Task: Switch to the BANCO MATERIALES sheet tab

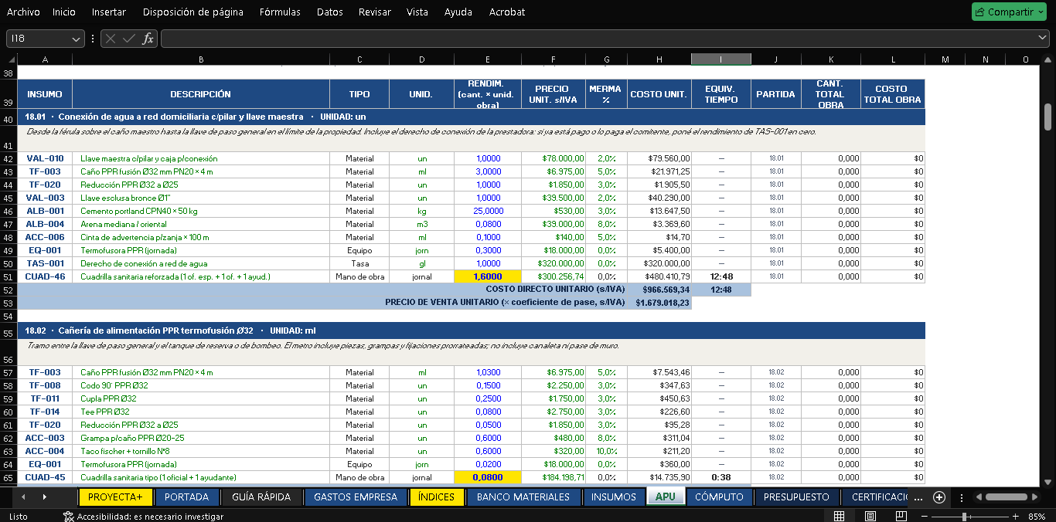Action: tap(523, 497)
